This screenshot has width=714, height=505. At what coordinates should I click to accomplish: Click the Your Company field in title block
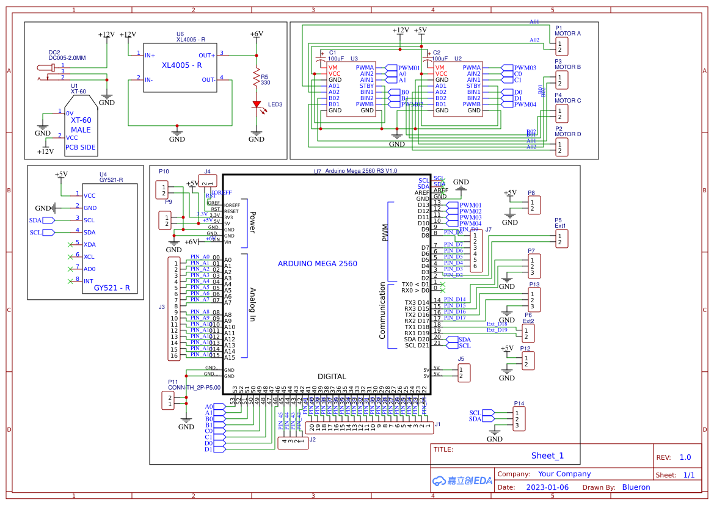tap(565, 473)
